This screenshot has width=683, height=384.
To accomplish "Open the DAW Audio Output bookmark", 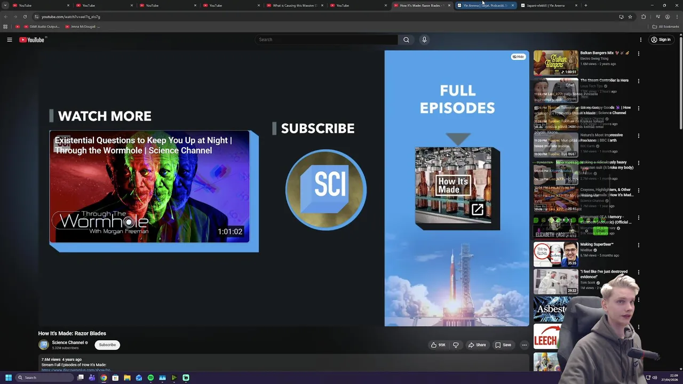I will coord(42,26).
